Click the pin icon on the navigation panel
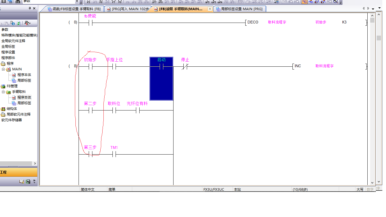Screen dimensions: 386x217 (30, 8)
